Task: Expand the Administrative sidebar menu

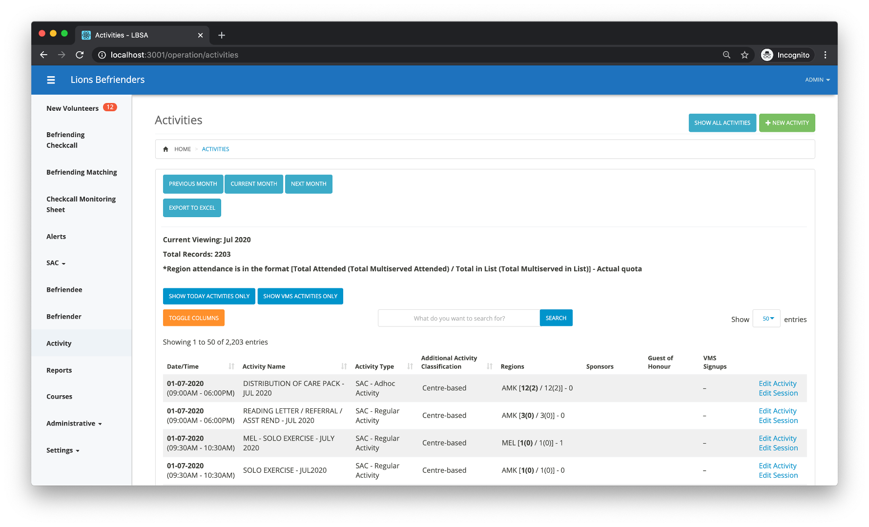Action: tap(74, 424)
